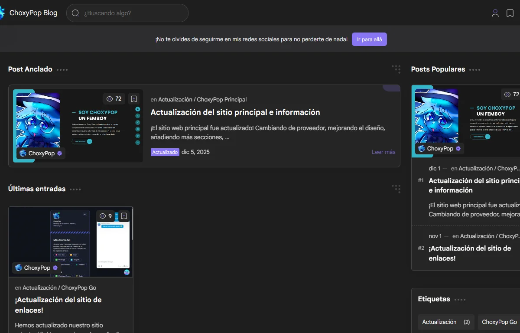Click the ChoxyPop author badge on pinned post
Screen dimensions: 520x333
(41, 153)
